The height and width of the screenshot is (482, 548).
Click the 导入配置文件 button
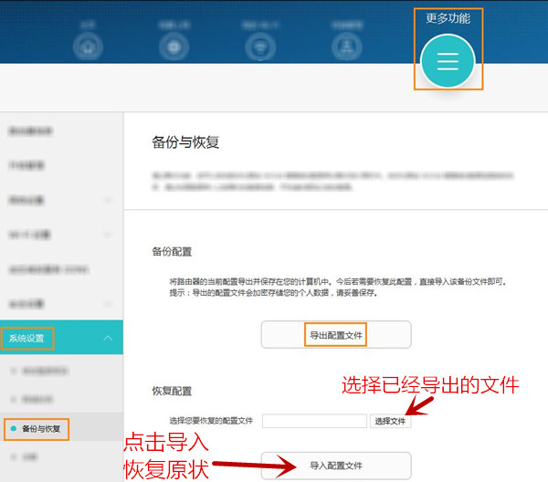pyautogui.click(x=336, y=466)
